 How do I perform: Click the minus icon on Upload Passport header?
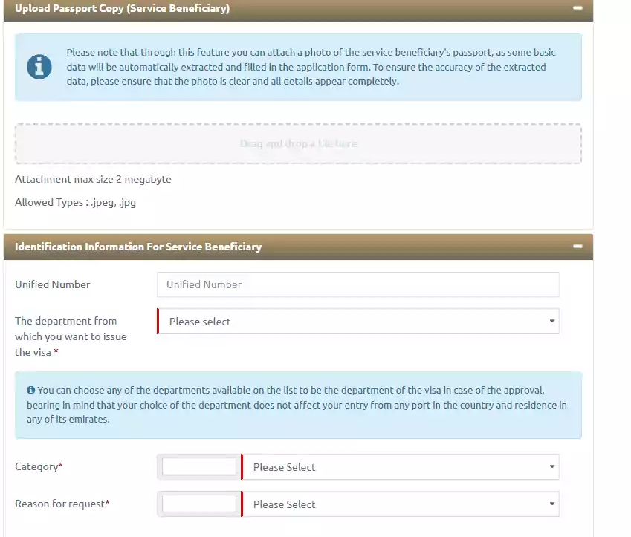click(579, 9)
